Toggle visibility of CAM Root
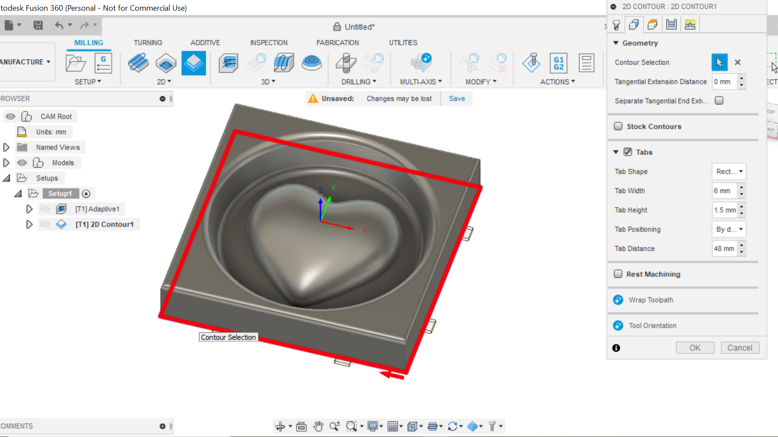 coord(10,116)
